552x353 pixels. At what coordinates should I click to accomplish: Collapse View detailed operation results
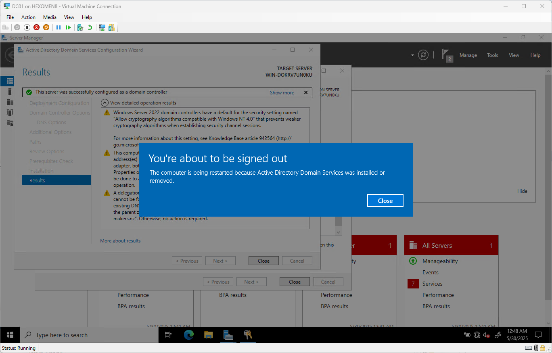(x=105, y=103)
